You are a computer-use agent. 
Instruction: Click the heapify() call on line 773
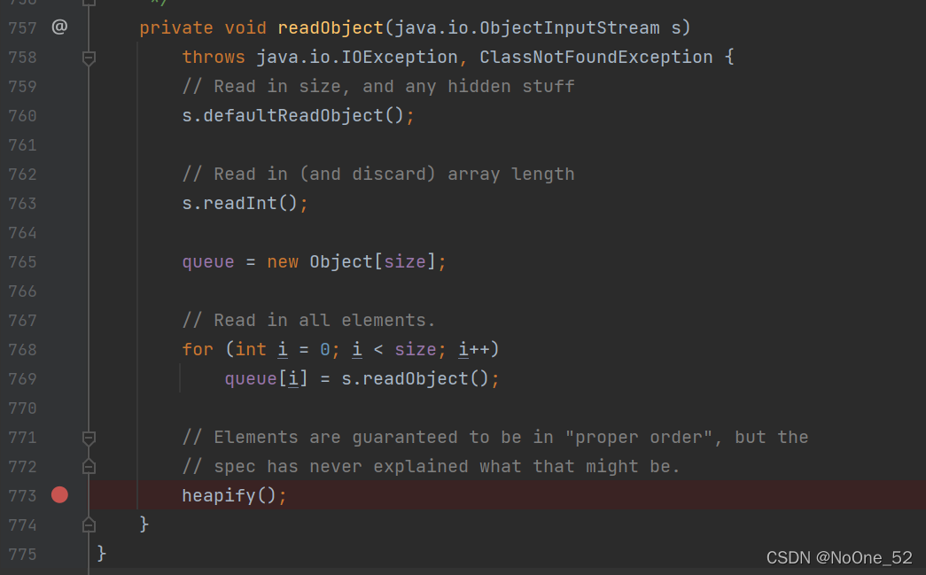coord(230,495)
